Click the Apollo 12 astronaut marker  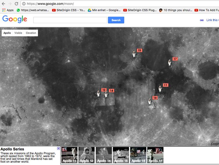click(x=98, y=94)
